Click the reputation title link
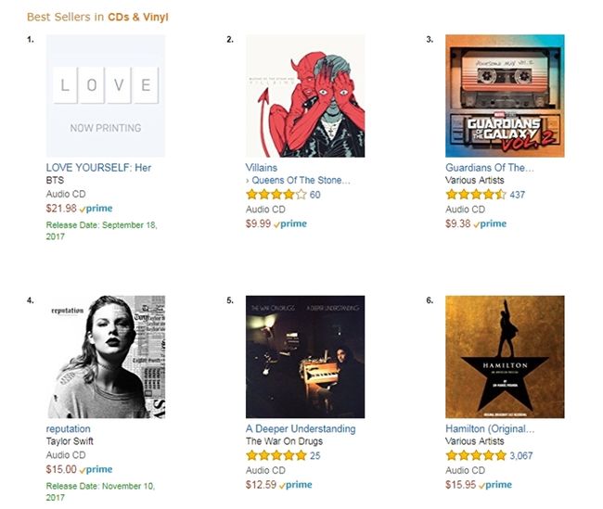Viewport: 603px width, 509px height. tap(69, 429)
